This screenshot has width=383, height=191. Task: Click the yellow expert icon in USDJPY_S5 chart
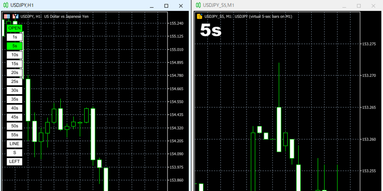[200, 16]
